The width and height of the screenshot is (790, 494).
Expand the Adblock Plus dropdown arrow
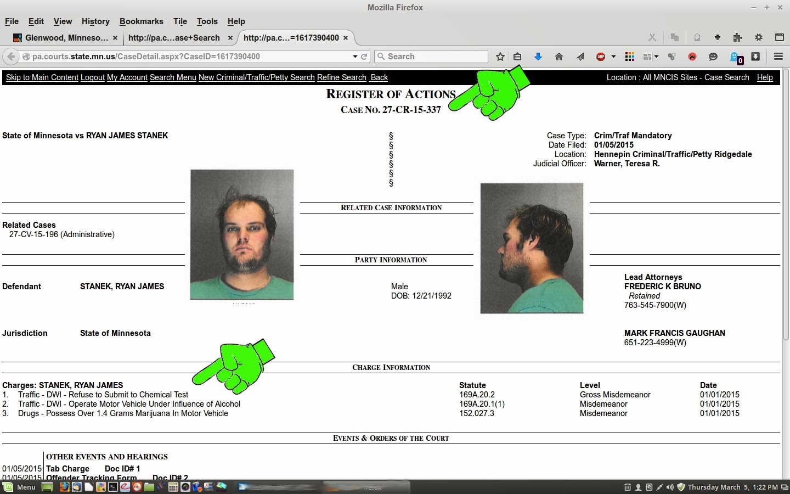(613, 57)
